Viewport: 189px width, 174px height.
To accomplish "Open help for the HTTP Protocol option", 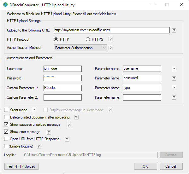I will 111,39.
